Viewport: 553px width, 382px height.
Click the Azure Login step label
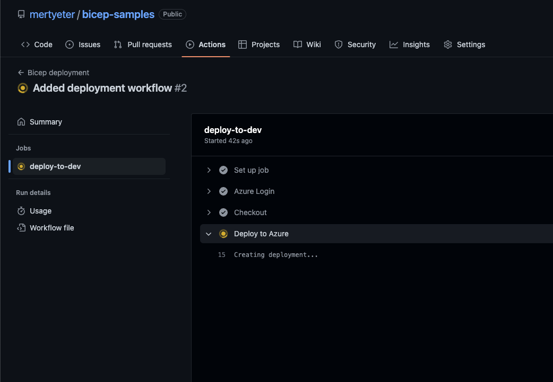tap(254, 191)
